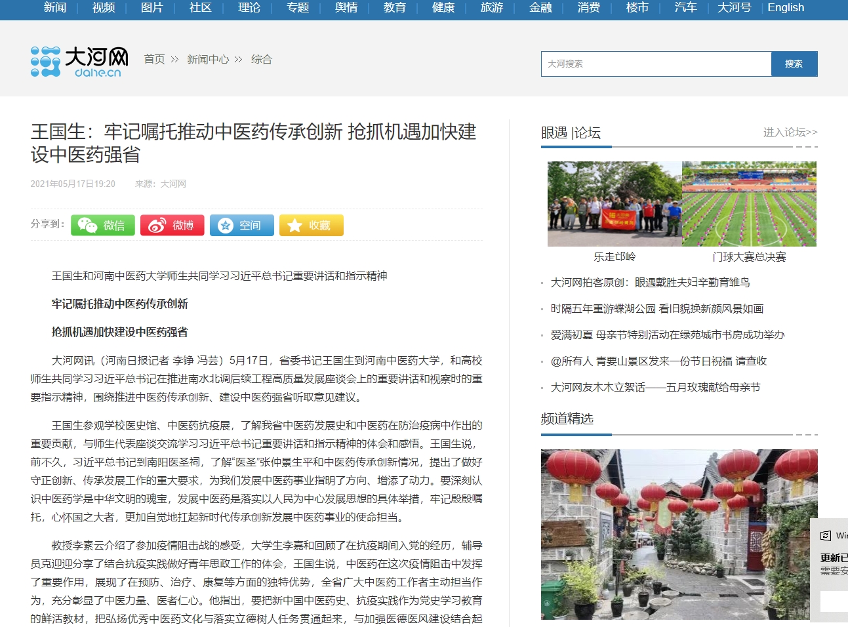Image resolution: width=848 pixels, height=627 pixels.
Task: Click the Windows update notification icon
Action: pyautogui.click(x=826, y=536)
